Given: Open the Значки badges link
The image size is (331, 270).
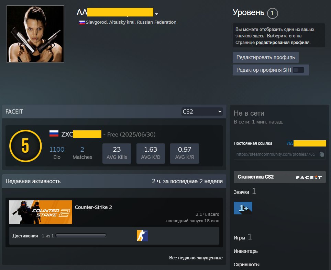Looking at the screenshot, I should [241, 192].
